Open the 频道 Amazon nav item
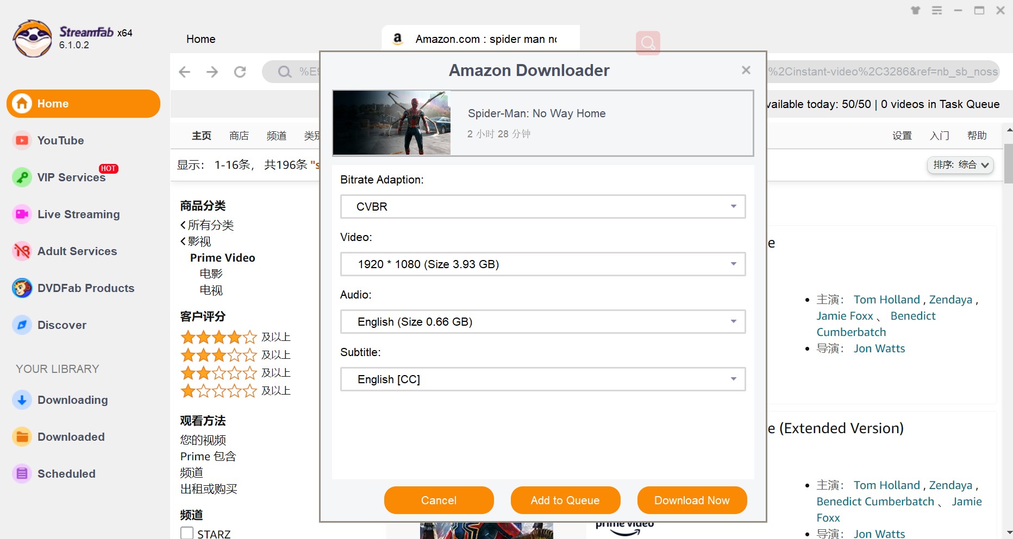 point(277,136)
